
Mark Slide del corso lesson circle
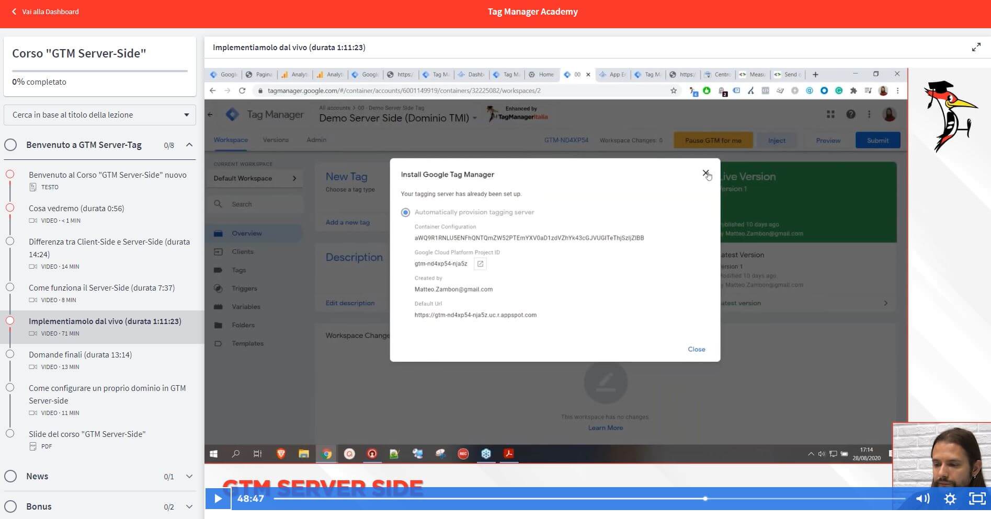click(x=10, y=433)
